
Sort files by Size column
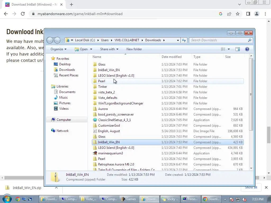tap(234, 57)
